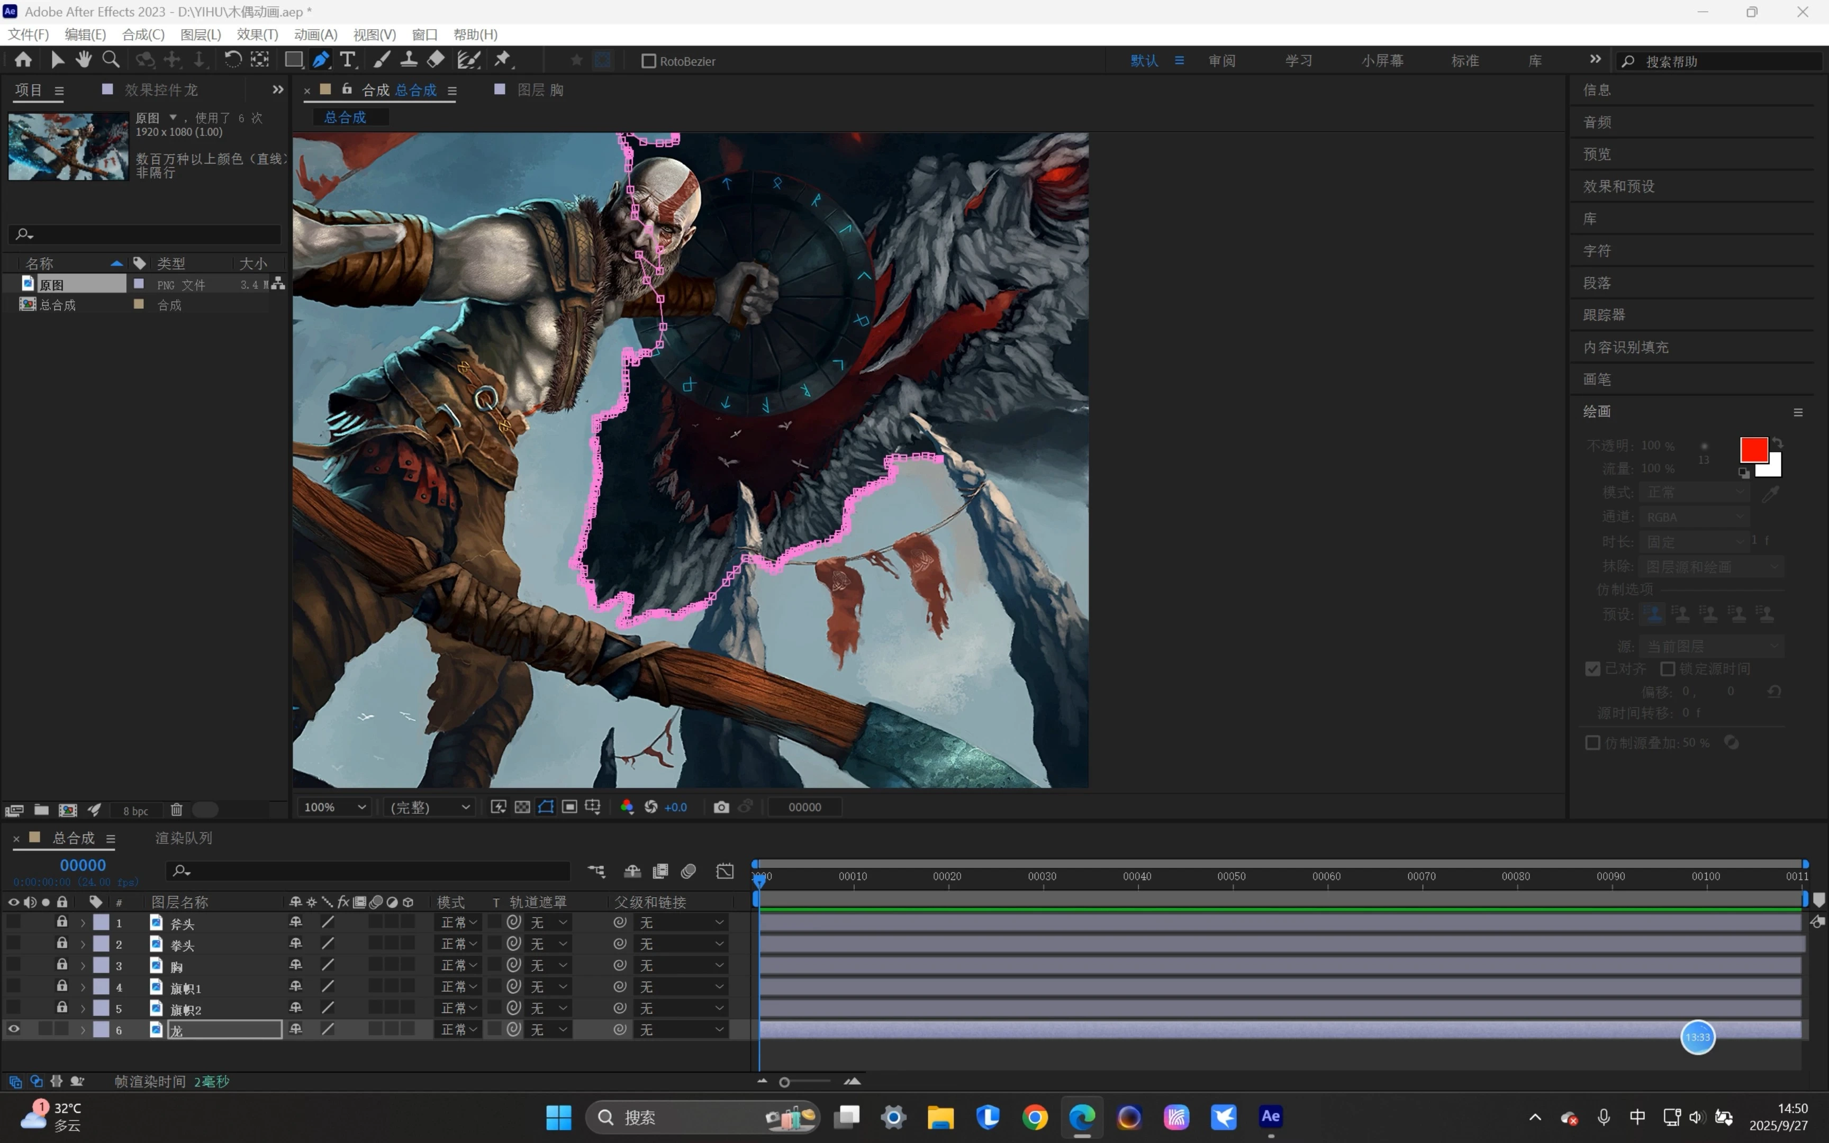
Task: Delete selected item with trash icon
Action: pos(177,810)
